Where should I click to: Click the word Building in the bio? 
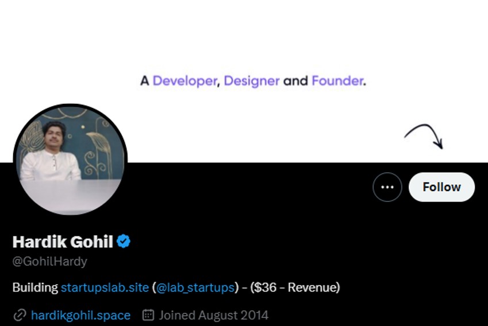[35, 287]
